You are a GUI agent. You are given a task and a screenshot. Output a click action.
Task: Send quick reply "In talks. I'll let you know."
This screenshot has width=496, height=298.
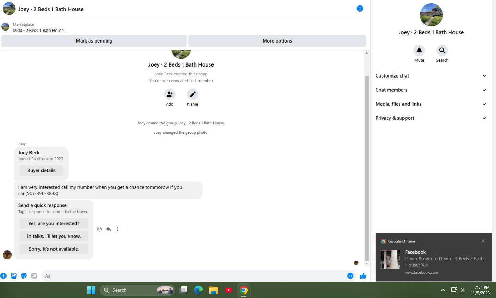(54, 236)
